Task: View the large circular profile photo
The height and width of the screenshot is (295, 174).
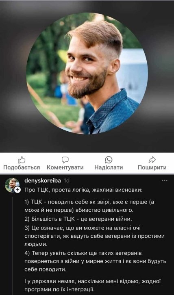Action: 87,74
